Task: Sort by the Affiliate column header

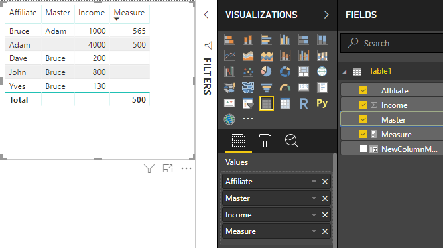Action: click(23, 13)
